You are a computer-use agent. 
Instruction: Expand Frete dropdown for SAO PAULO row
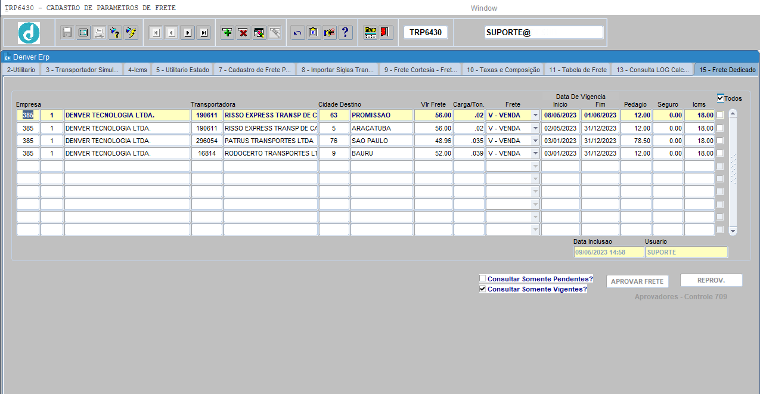click(x=535, y=141)
